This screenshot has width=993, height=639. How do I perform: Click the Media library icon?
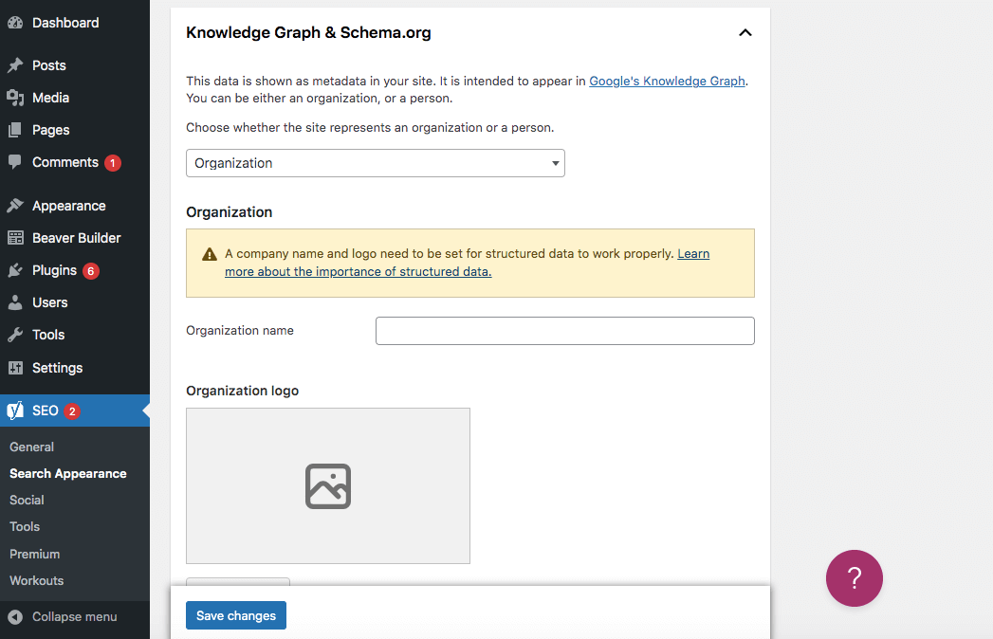[x=15, y=98]
